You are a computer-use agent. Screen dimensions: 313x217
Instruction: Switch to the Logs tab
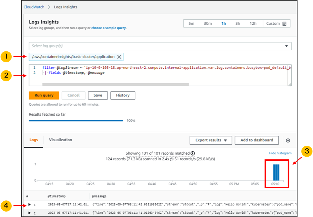point(34,140)
